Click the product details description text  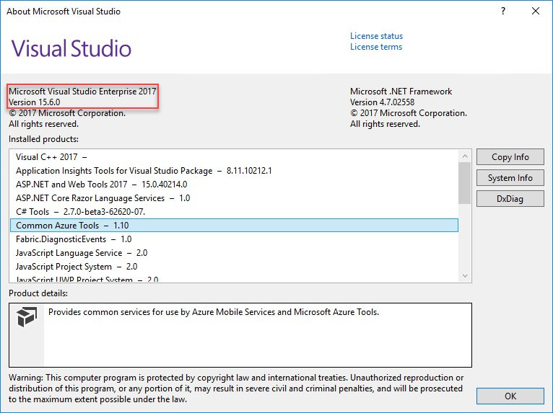(x=214, y=312)
